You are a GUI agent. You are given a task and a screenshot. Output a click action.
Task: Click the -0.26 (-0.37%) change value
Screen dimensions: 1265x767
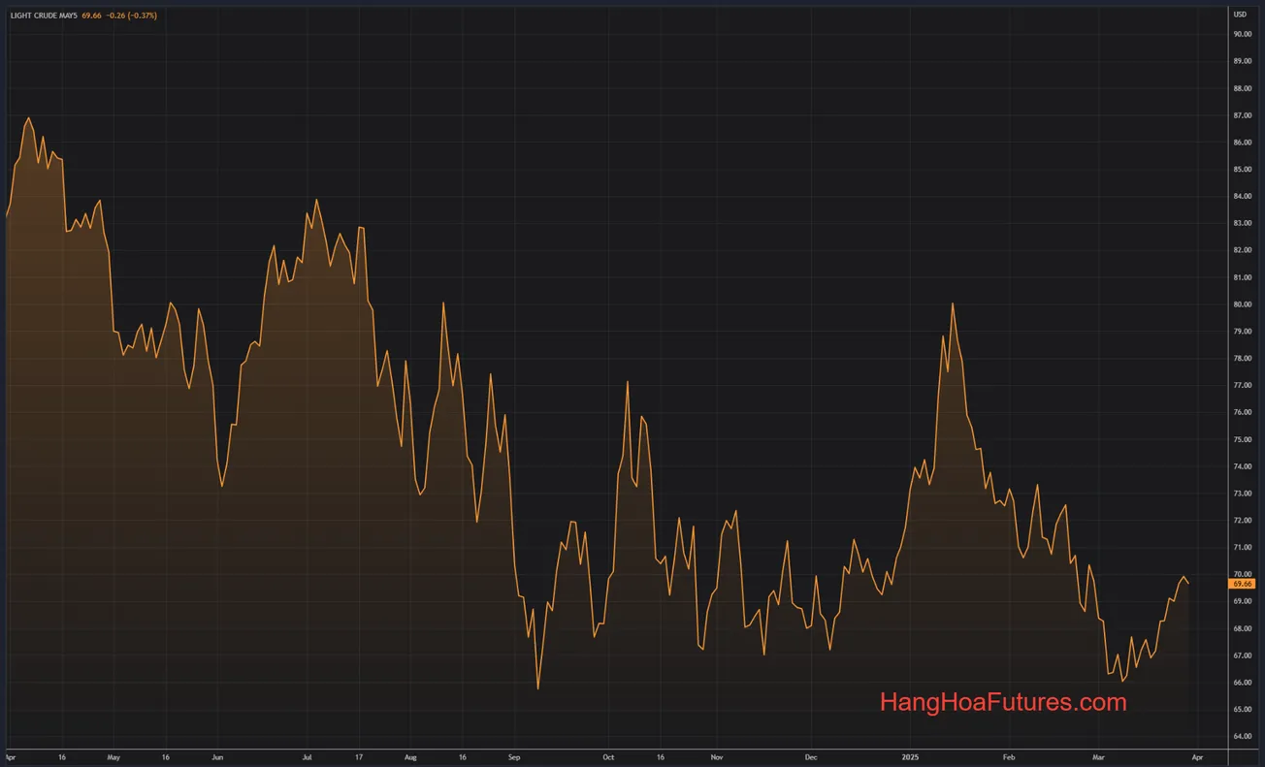pos(131,16)
